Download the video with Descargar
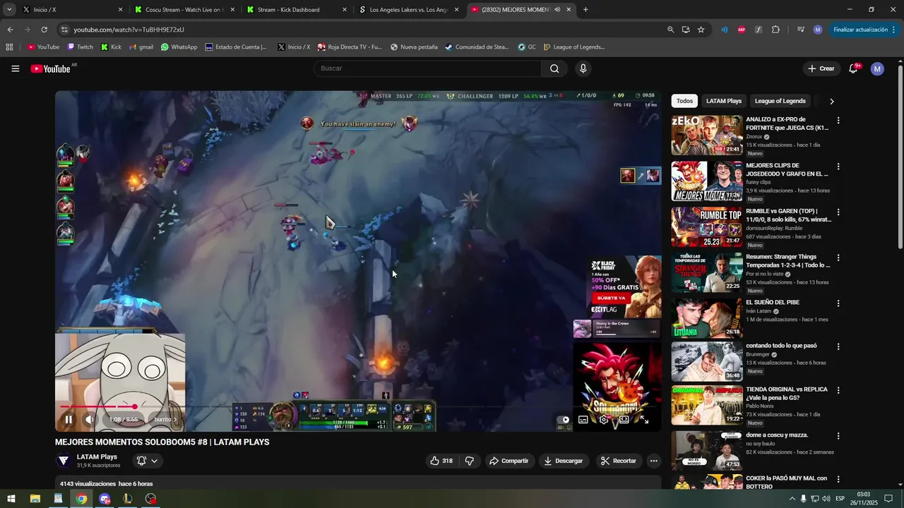904x508 pixels. [564, 461]
